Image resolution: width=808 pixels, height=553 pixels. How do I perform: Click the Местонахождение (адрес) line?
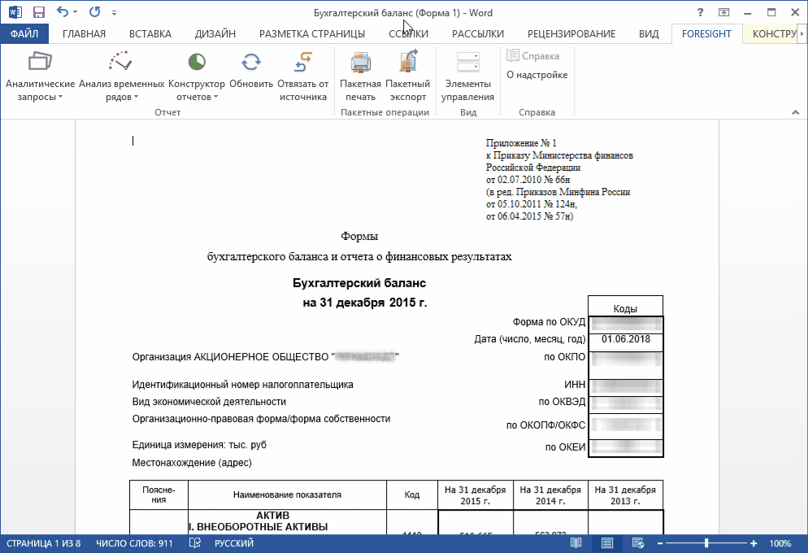(192, 462)
